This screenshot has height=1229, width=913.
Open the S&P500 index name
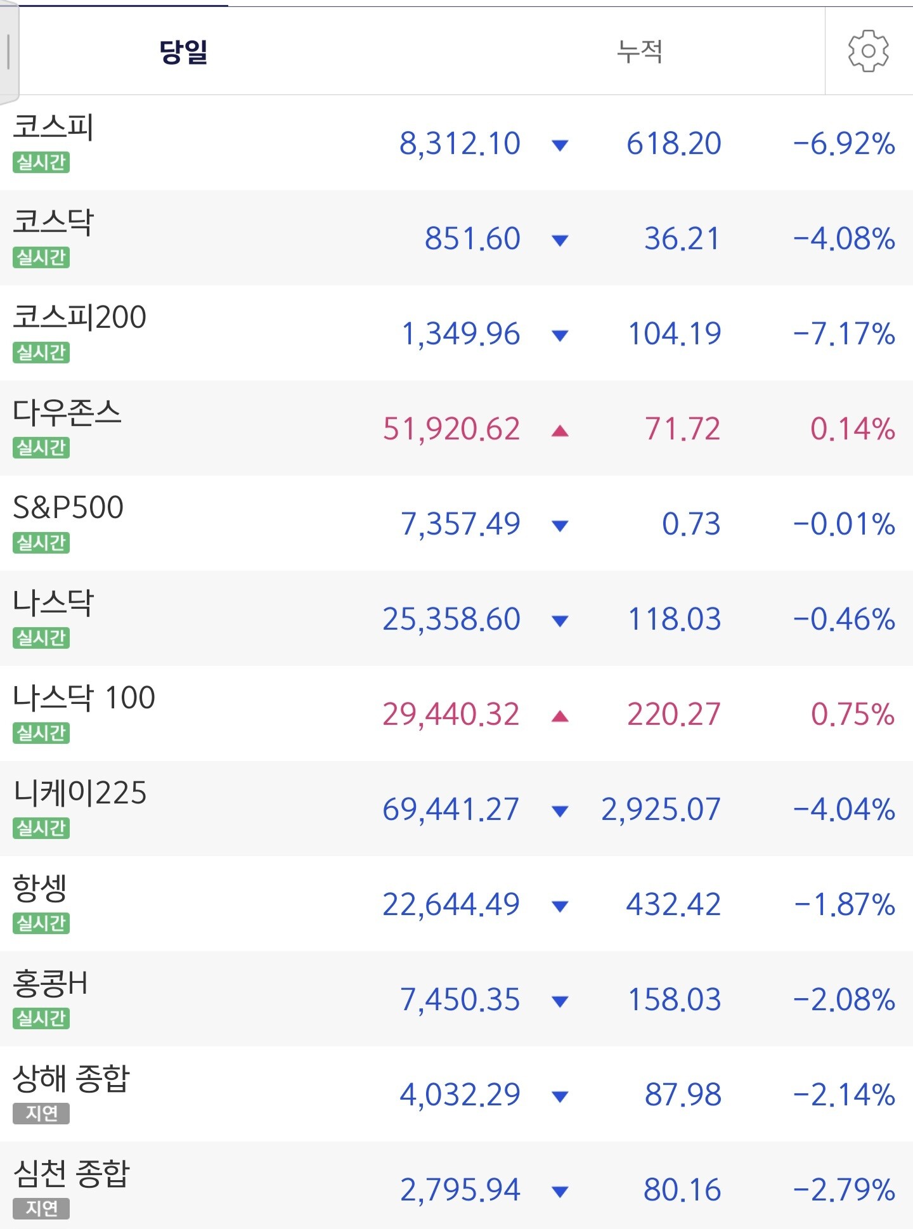click(68, 507)
